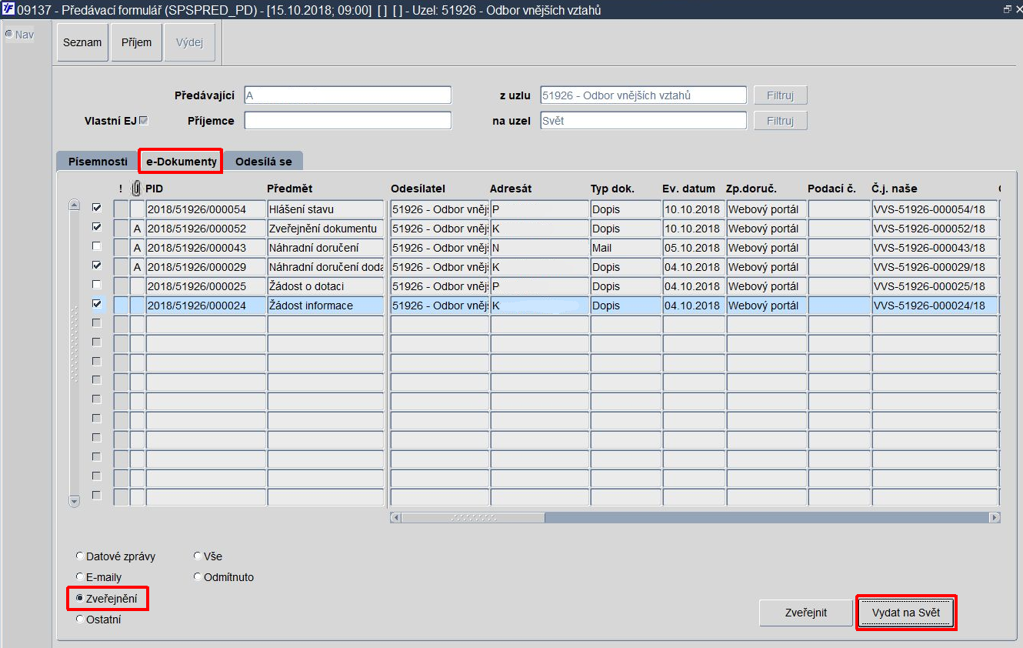Uncheck the row for Hlášení stavu

pos(96,208)
